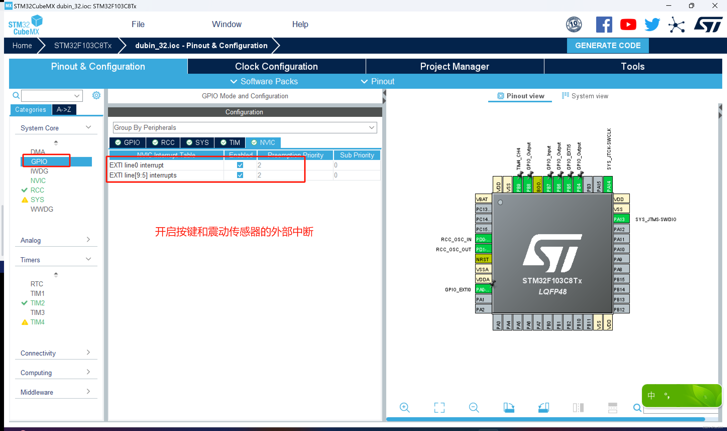Select the GPIO configuration tab

pos(127,142)
